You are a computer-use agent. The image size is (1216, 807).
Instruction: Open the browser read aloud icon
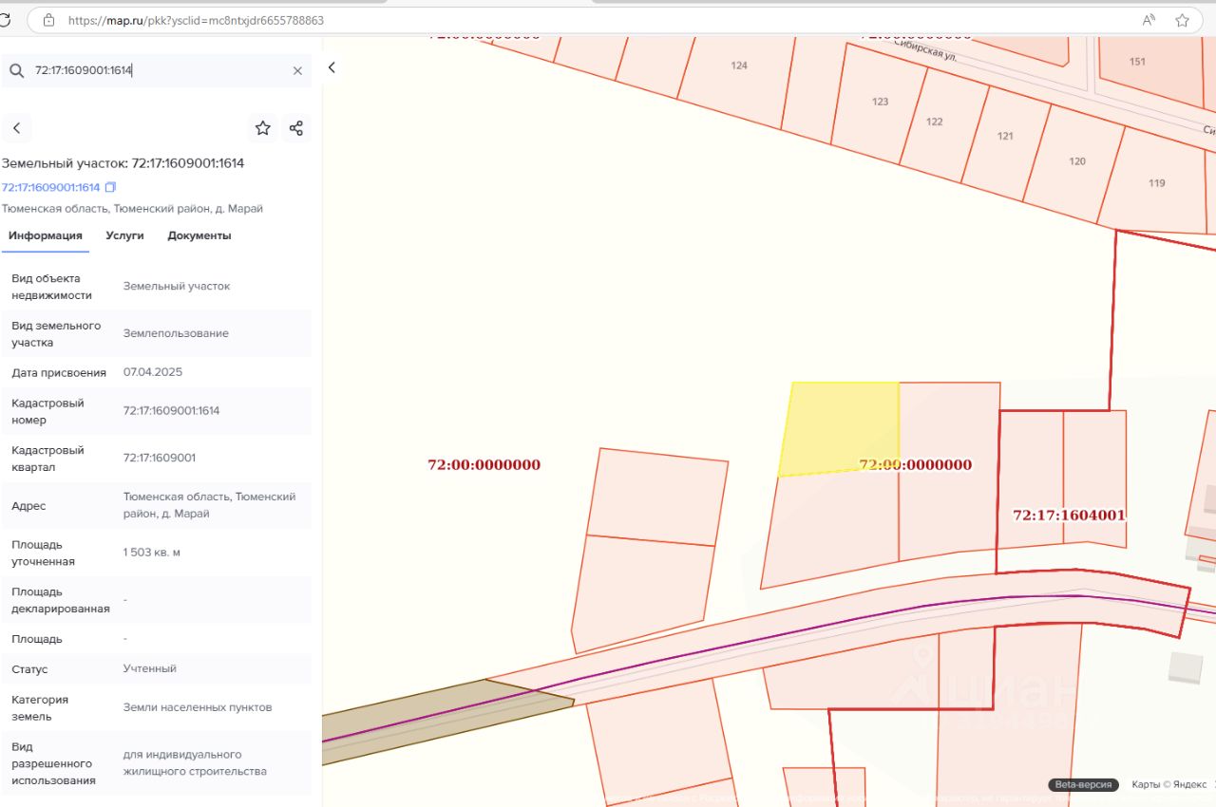[x=1149, y=20]
